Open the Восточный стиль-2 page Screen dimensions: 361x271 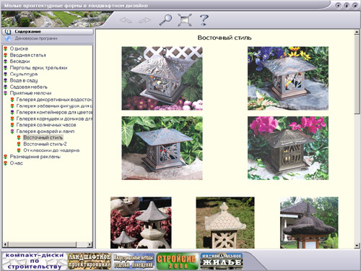45,144
